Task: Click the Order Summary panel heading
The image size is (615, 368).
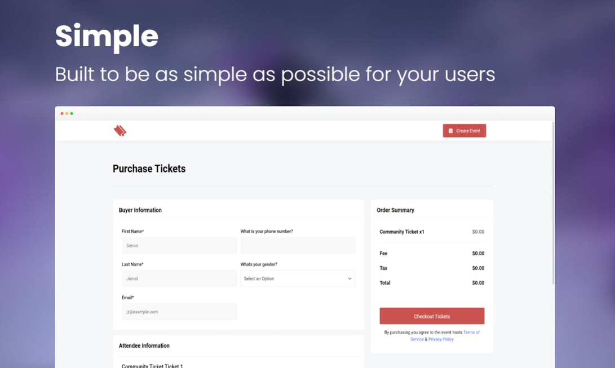Action: pyautogui.click(x=396, y=210)
